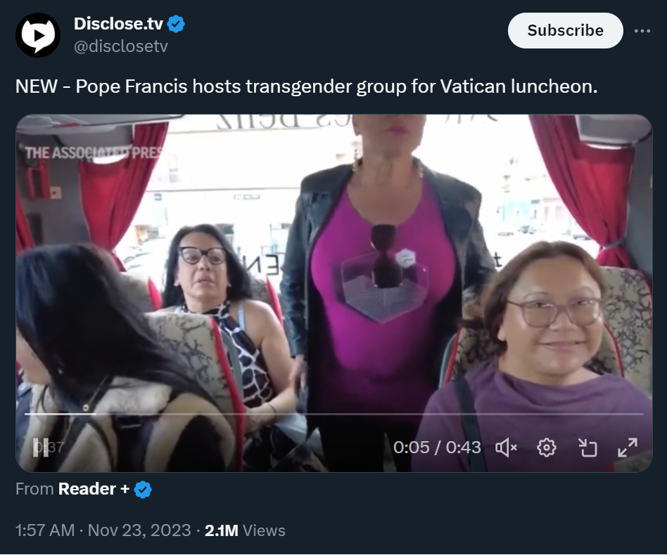The height and width of the screenshot is (555, 667).
Task: Click the Disclose.tv verified badge
Action: [176, 24]
